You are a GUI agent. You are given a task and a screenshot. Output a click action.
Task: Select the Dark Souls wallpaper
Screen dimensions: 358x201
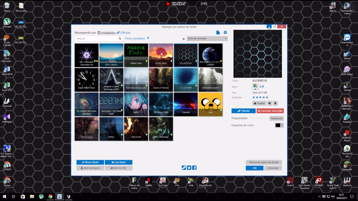coord(136,129)
